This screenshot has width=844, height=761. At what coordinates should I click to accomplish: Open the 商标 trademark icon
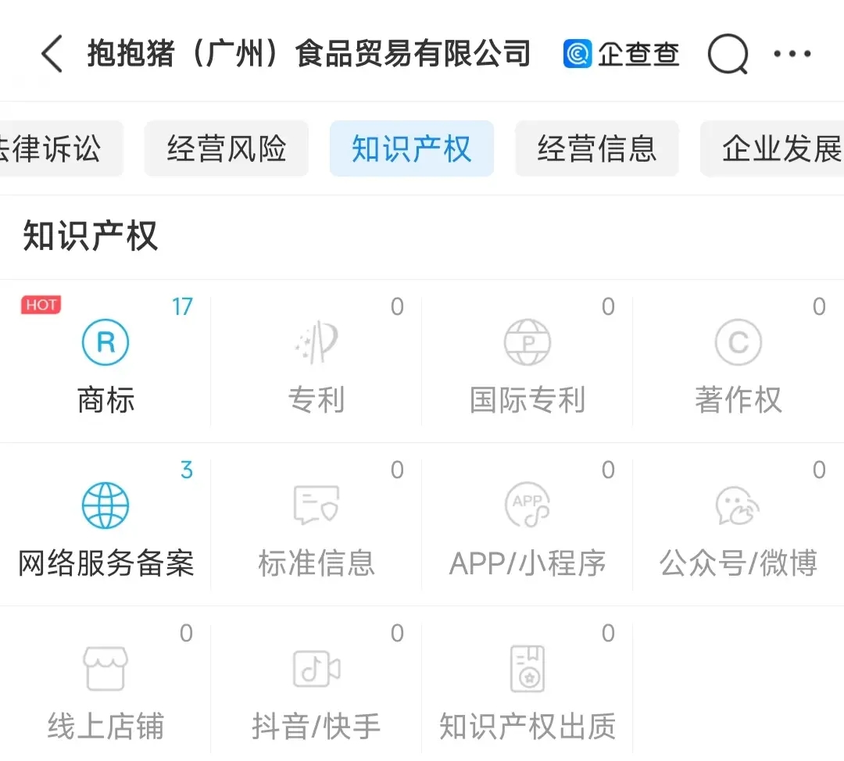(105, 343)
